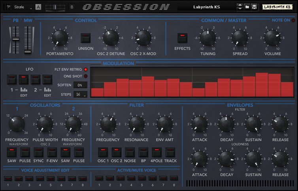Viewport: 298px width, 191px height.
Task: Toggle the UNISON button
Action: (85, 38)
